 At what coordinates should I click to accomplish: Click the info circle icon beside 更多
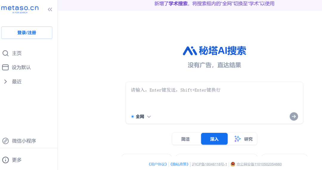tap(6, 160)
